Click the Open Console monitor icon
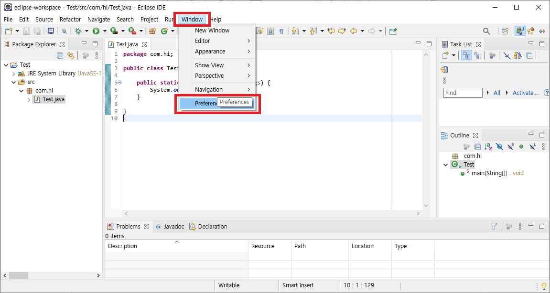This screenshot has height=293, width=550. click(51, 31)
